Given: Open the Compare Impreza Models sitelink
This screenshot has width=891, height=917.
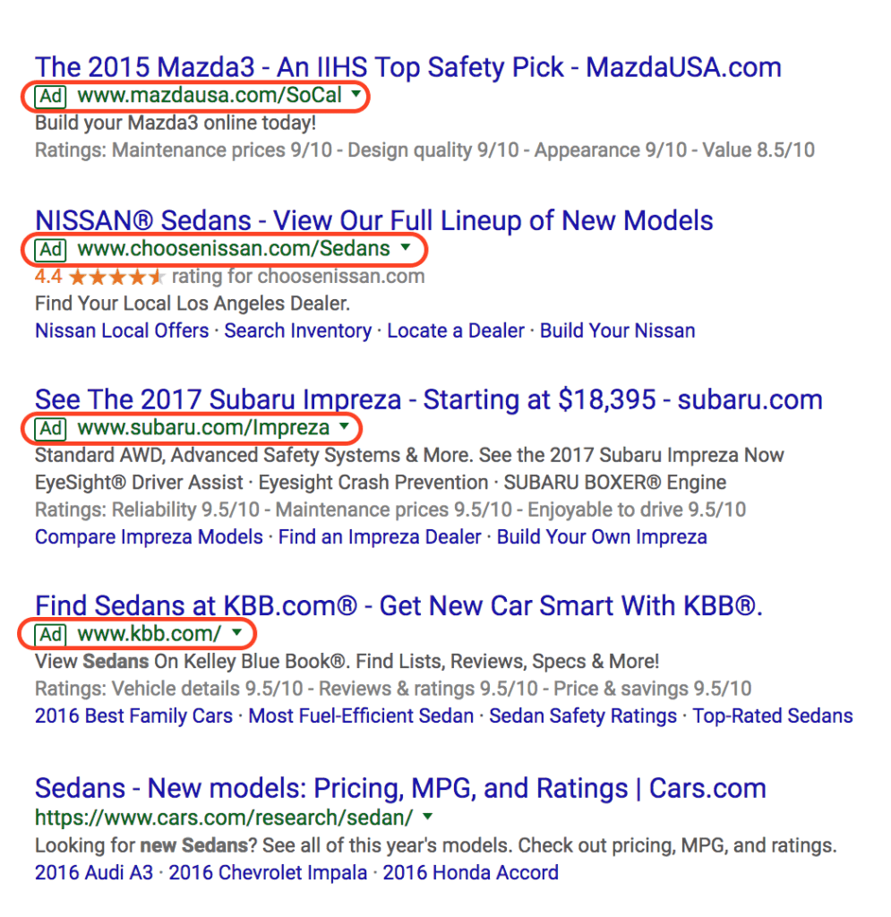Looking at the screenshot, I should pos(149,537).
